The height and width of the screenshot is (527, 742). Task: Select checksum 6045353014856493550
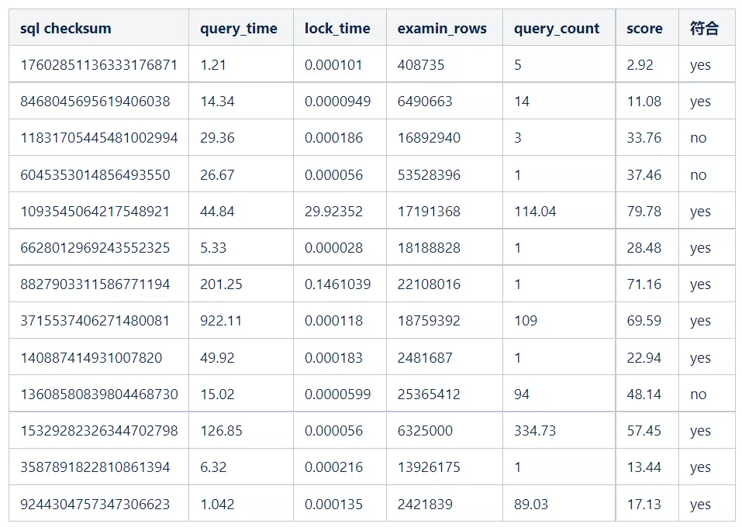(x=95, y=175)
